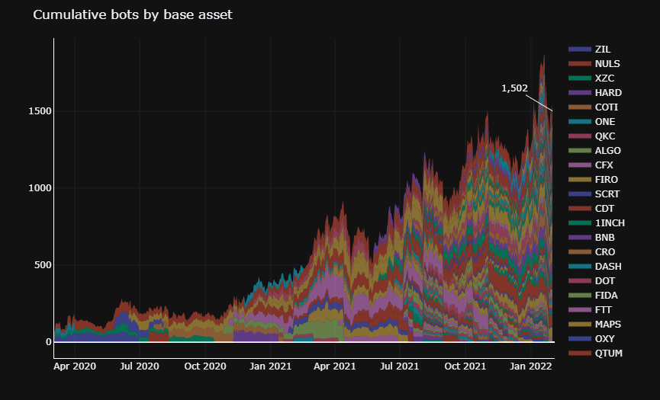Click the FIRO color swatch

580,180
